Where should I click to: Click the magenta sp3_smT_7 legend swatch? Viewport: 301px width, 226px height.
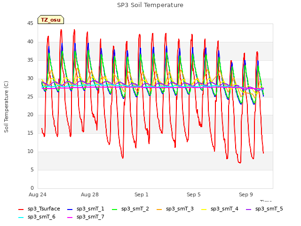tap(70, 218)
